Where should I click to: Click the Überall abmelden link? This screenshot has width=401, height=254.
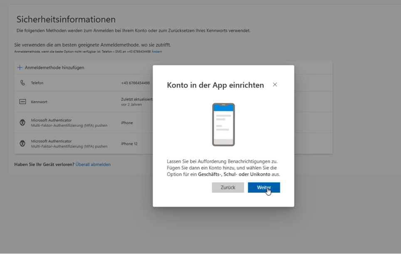[x=93, y=164]
